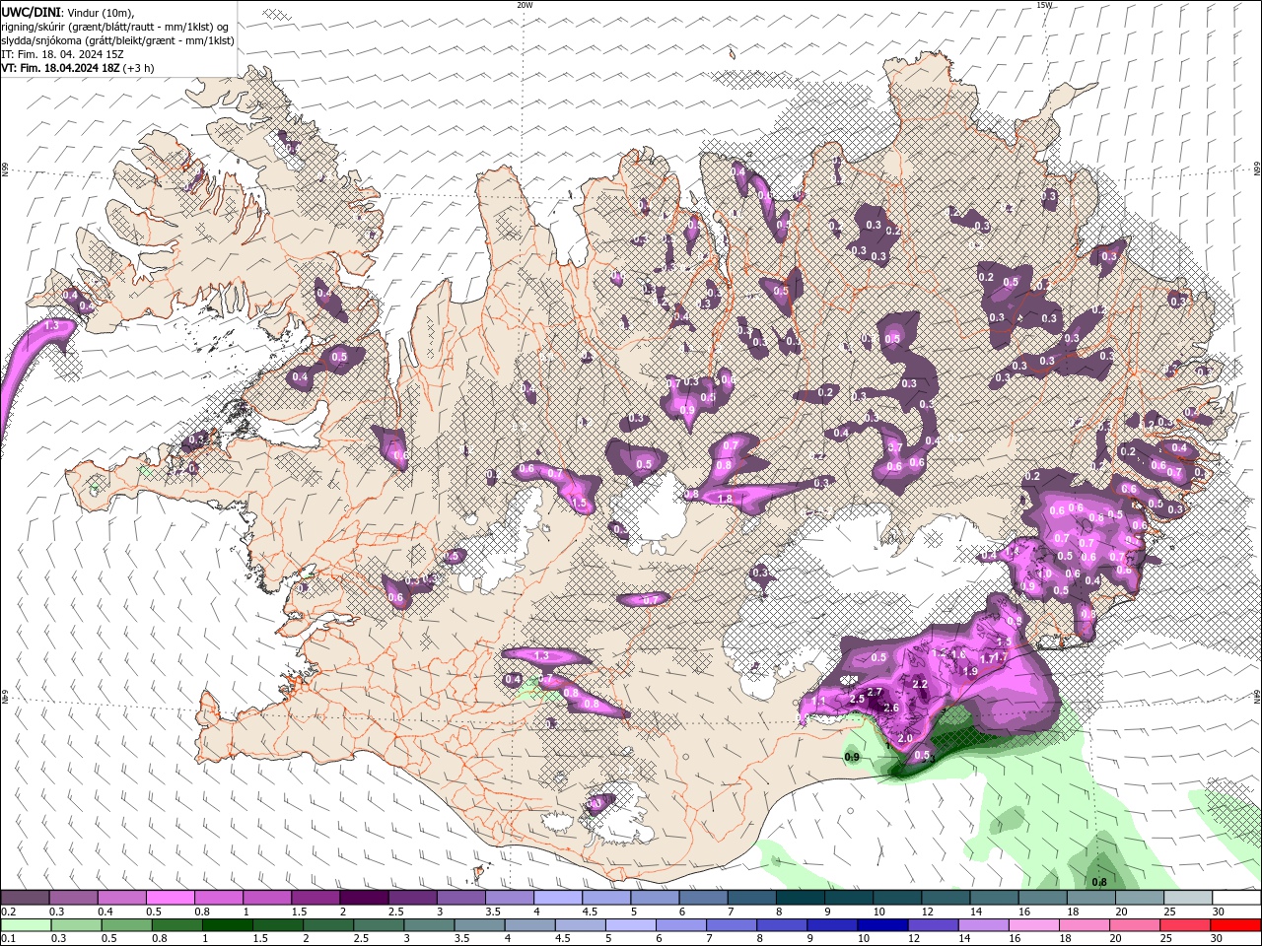Click the '2.6' snowfall value on the map
The image size is (1262, 946).
[891, 708]
